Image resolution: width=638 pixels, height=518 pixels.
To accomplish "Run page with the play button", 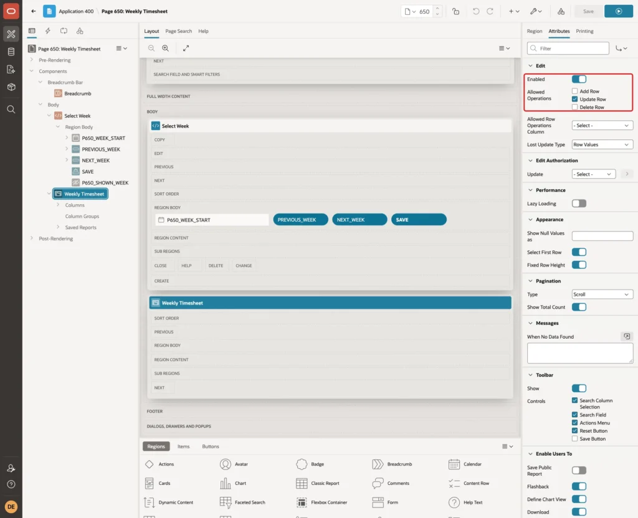I will pyautogui.click(x=619, y=11).
